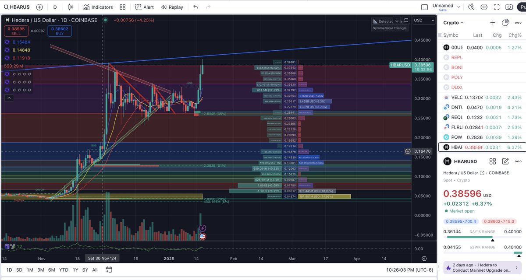The width and height of the screenshot is (526, 280).
Task: Open the time axis settings gear icon
Action: click(x=424, y=259)
